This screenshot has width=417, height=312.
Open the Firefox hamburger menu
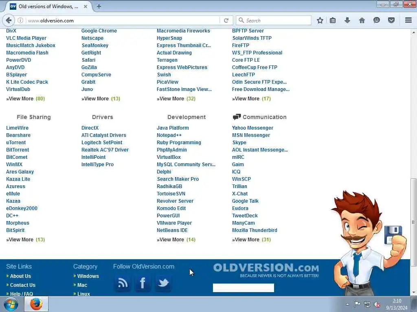coord(408,20)
